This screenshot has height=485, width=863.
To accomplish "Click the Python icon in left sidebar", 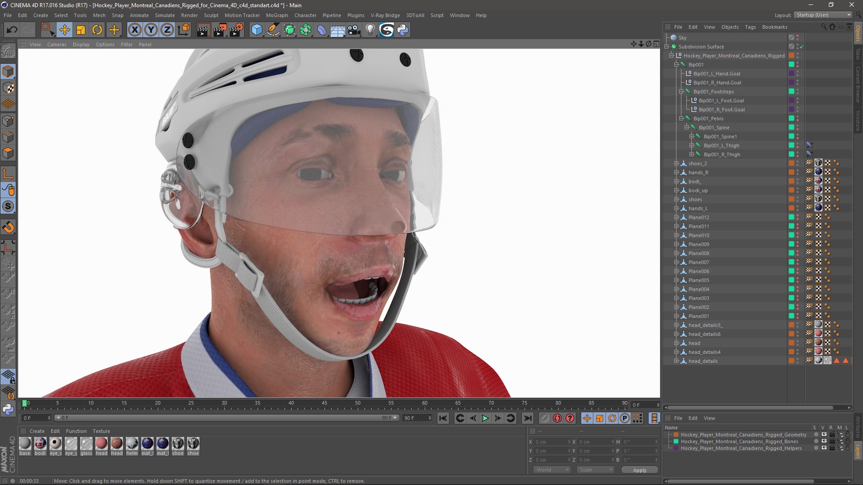I will 8,409.
